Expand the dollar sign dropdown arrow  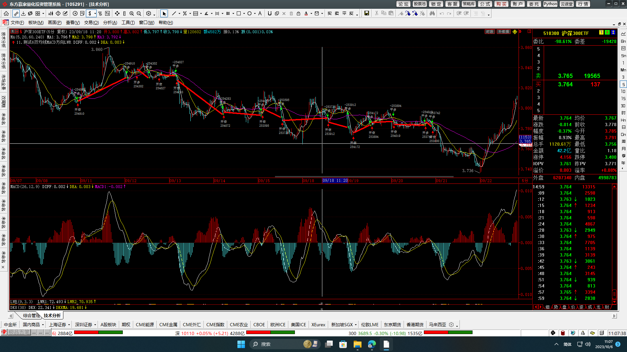tap(95, 14)
